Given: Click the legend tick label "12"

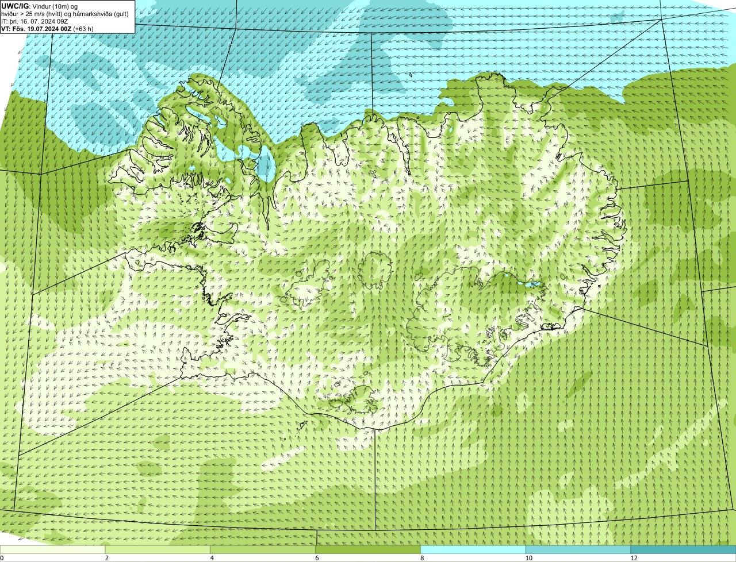Looking at the screenshot, I should tap(634, 558).
